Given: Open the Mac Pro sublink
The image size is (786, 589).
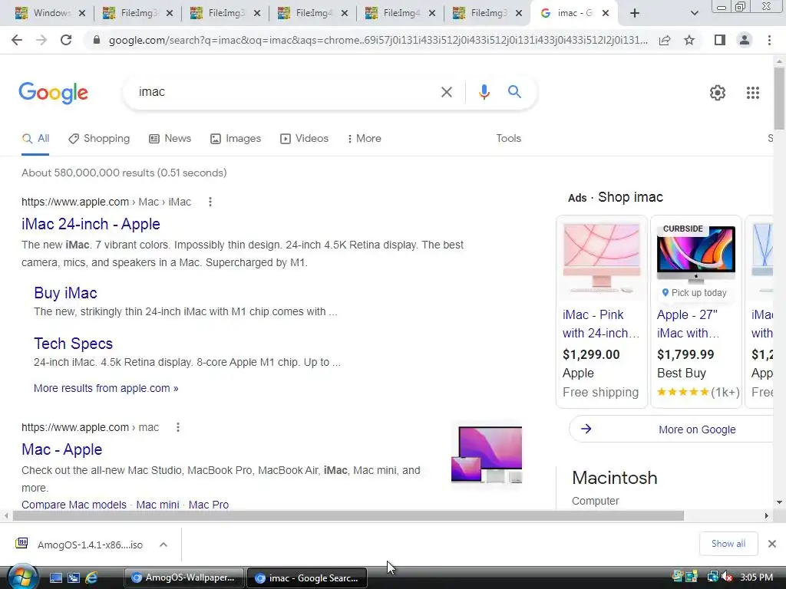Looking at the screenshot, I should [209, 505].
